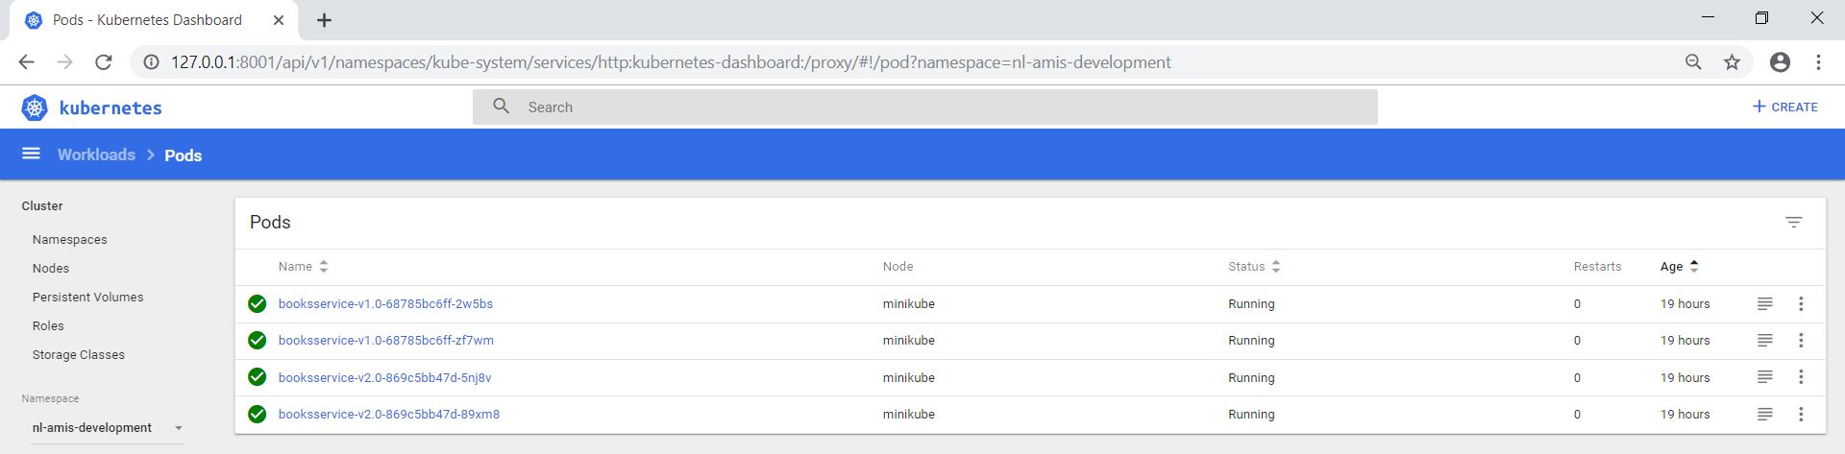Image resolution: width=1845 pixels, height=454 pixels.
Task: Open the Pods filter icon
Action: [1793, 222]
